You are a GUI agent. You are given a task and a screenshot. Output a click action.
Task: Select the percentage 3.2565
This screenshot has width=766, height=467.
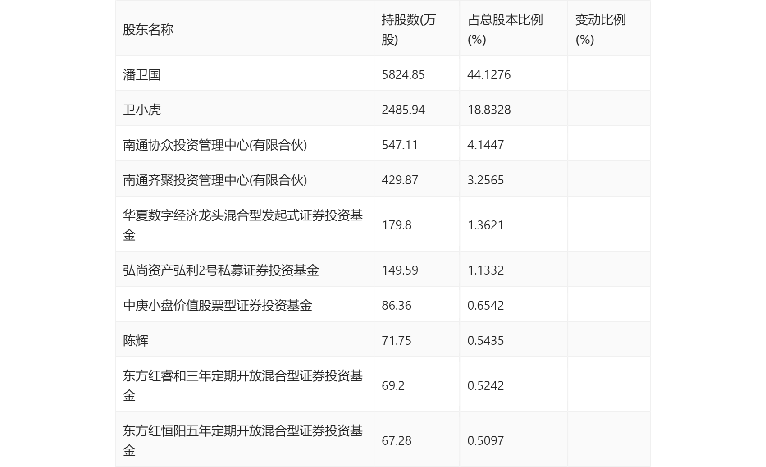(x=486, y=180)
